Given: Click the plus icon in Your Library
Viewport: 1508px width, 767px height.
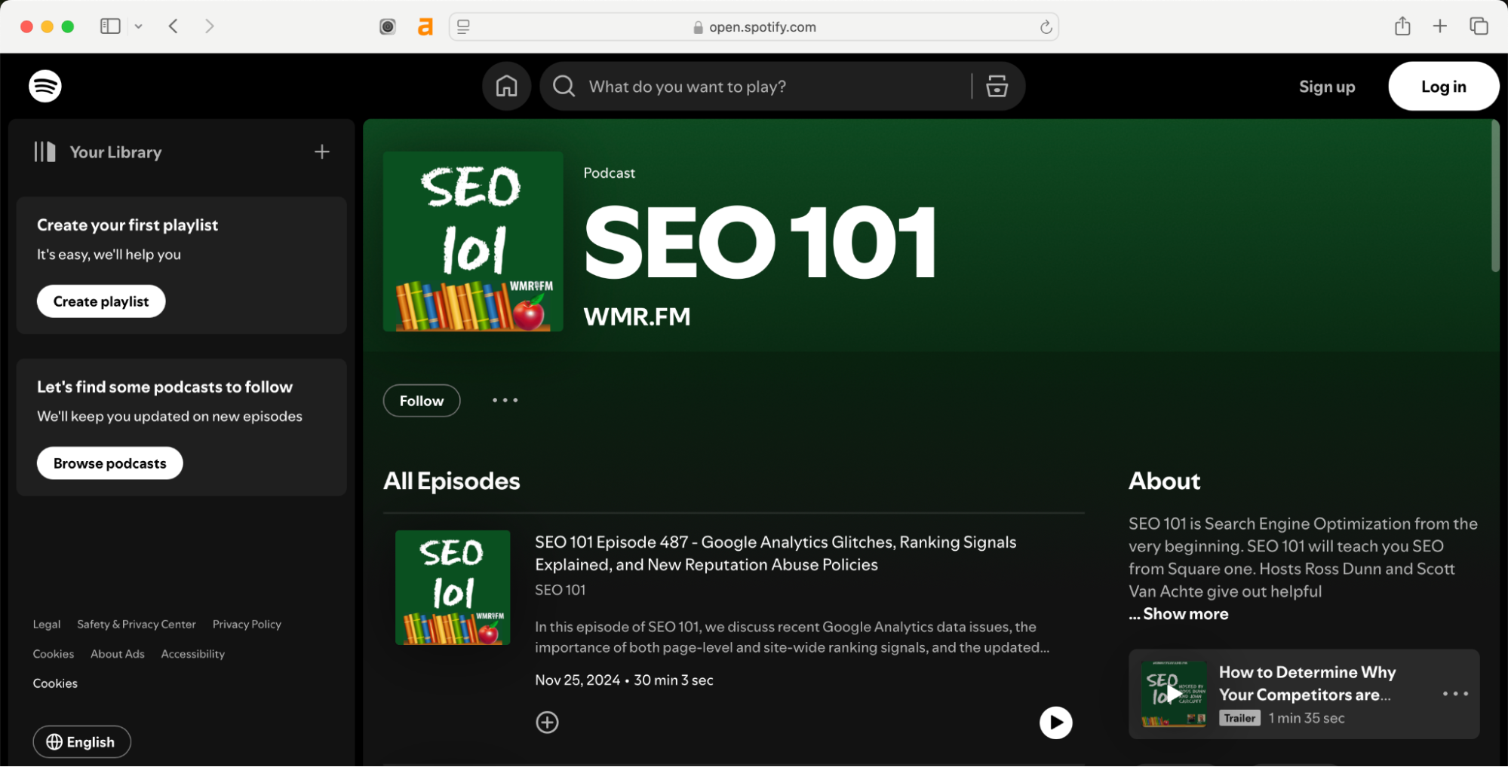Looking at the screenshot, I should pos(322,152).
